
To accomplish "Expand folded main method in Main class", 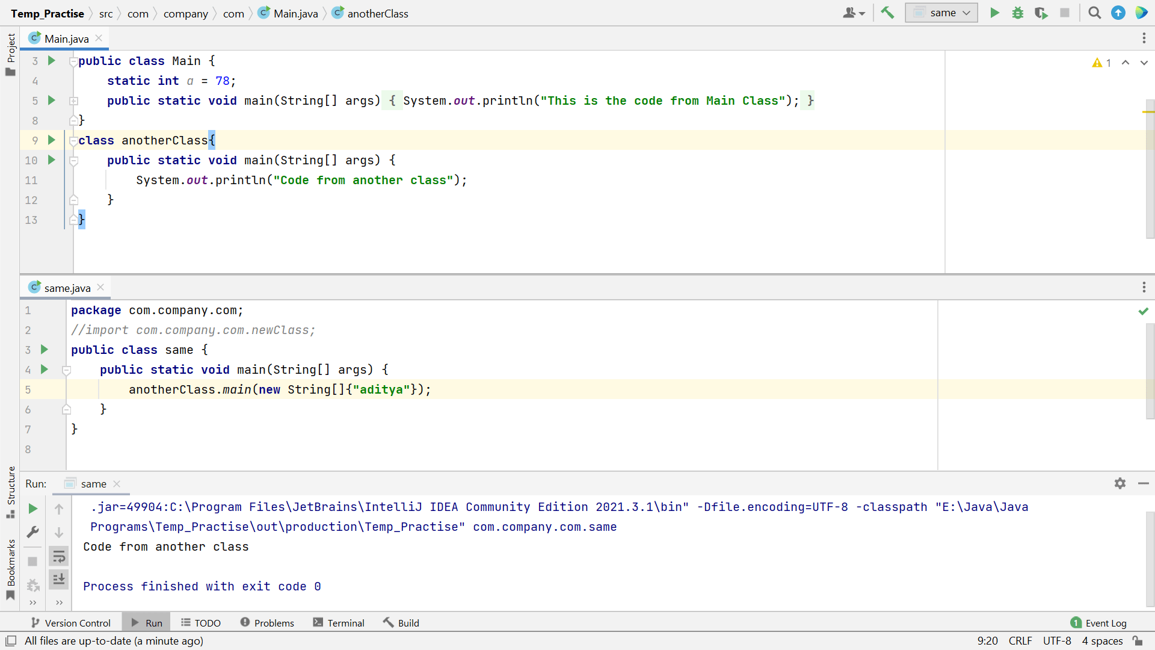I will tap(73, 101).
